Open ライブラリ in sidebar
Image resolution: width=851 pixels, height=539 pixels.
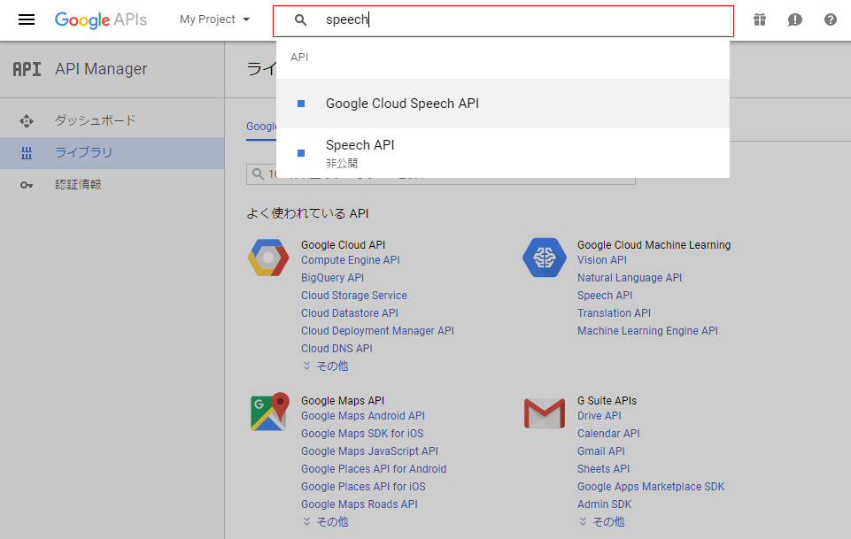[112, 152]
